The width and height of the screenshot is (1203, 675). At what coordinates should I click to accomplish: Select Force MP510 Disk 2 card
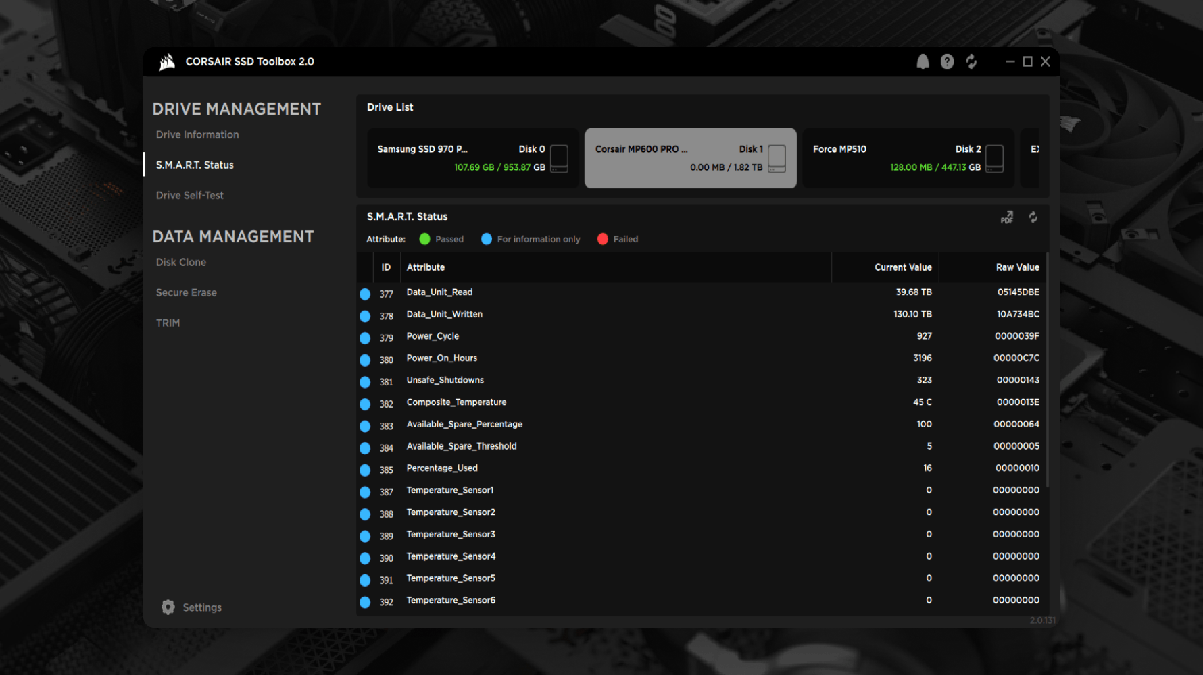pyautogui.click(x=908, y=158)
